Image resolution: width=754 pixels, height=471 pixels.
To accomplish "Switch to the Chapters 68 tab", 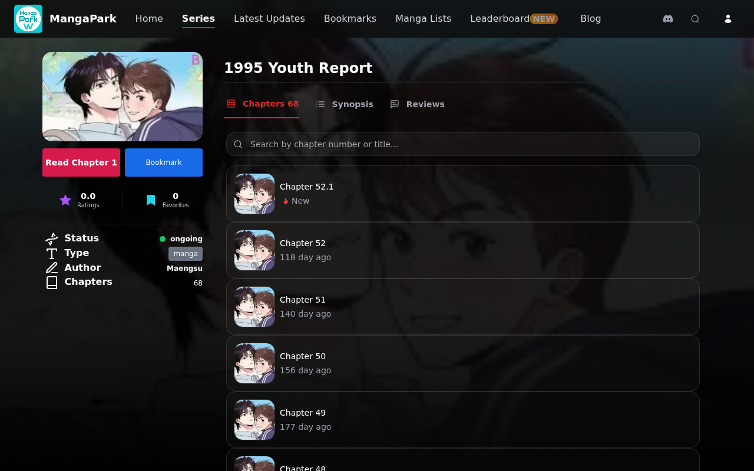I will [x=262, y=104].
